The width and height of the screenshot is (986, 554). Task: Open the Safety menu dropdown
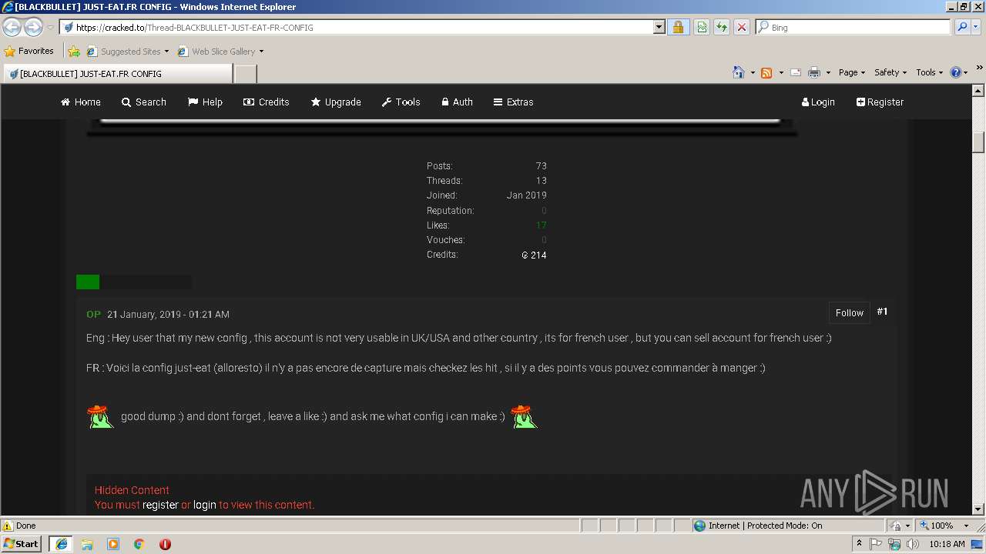[890, 72]
